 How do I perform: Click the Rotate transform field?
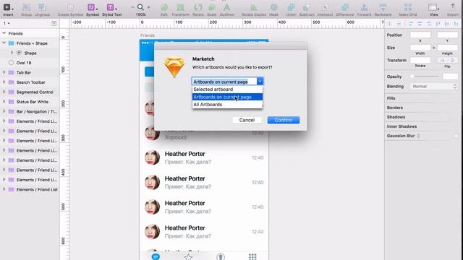pos(420,60)
